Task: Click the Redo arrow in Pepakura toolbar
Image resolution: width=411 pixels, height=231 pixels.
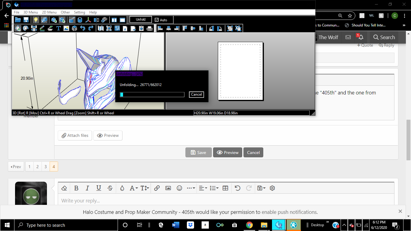Action: tap(91, 28)
